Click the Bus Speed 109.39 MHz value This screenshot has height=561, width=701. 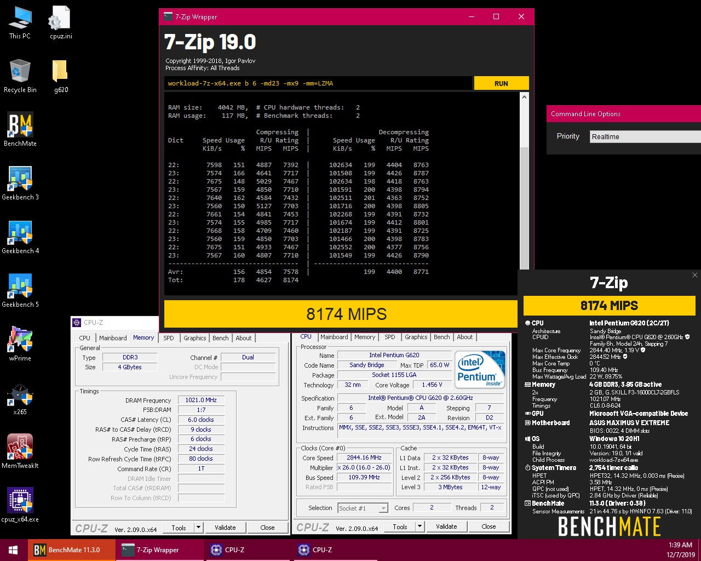(x=364, y=477)
